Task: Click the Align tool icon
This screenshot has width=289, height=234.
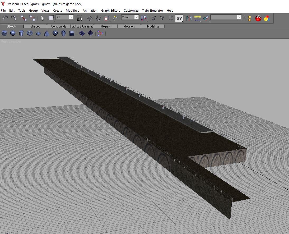Action: [x=206, y=18]
